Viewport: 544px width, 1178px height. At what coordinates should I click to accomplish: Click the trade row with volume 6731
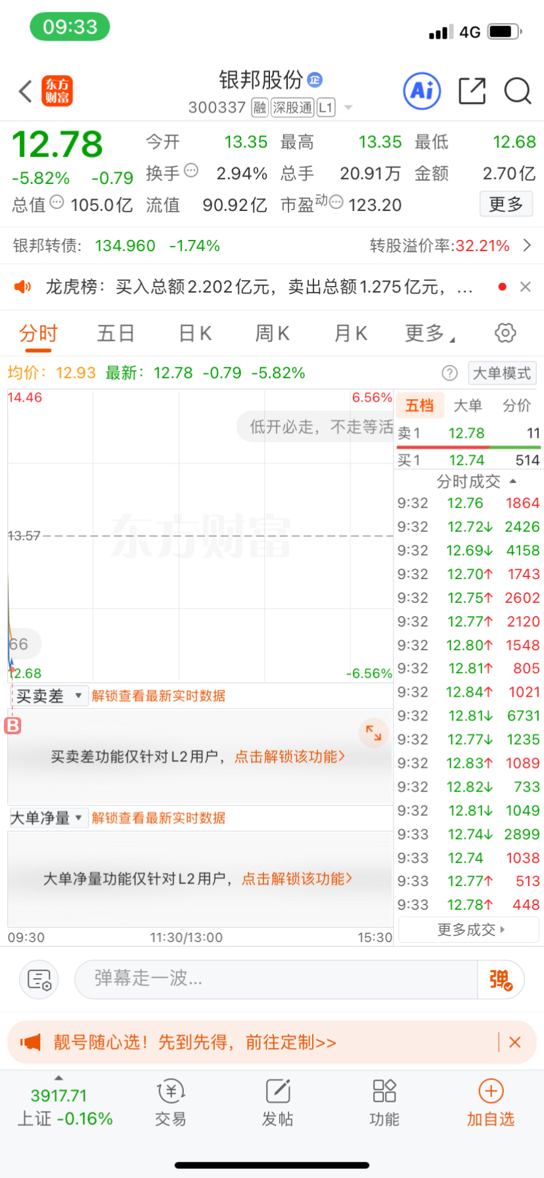tap(468, 716)
